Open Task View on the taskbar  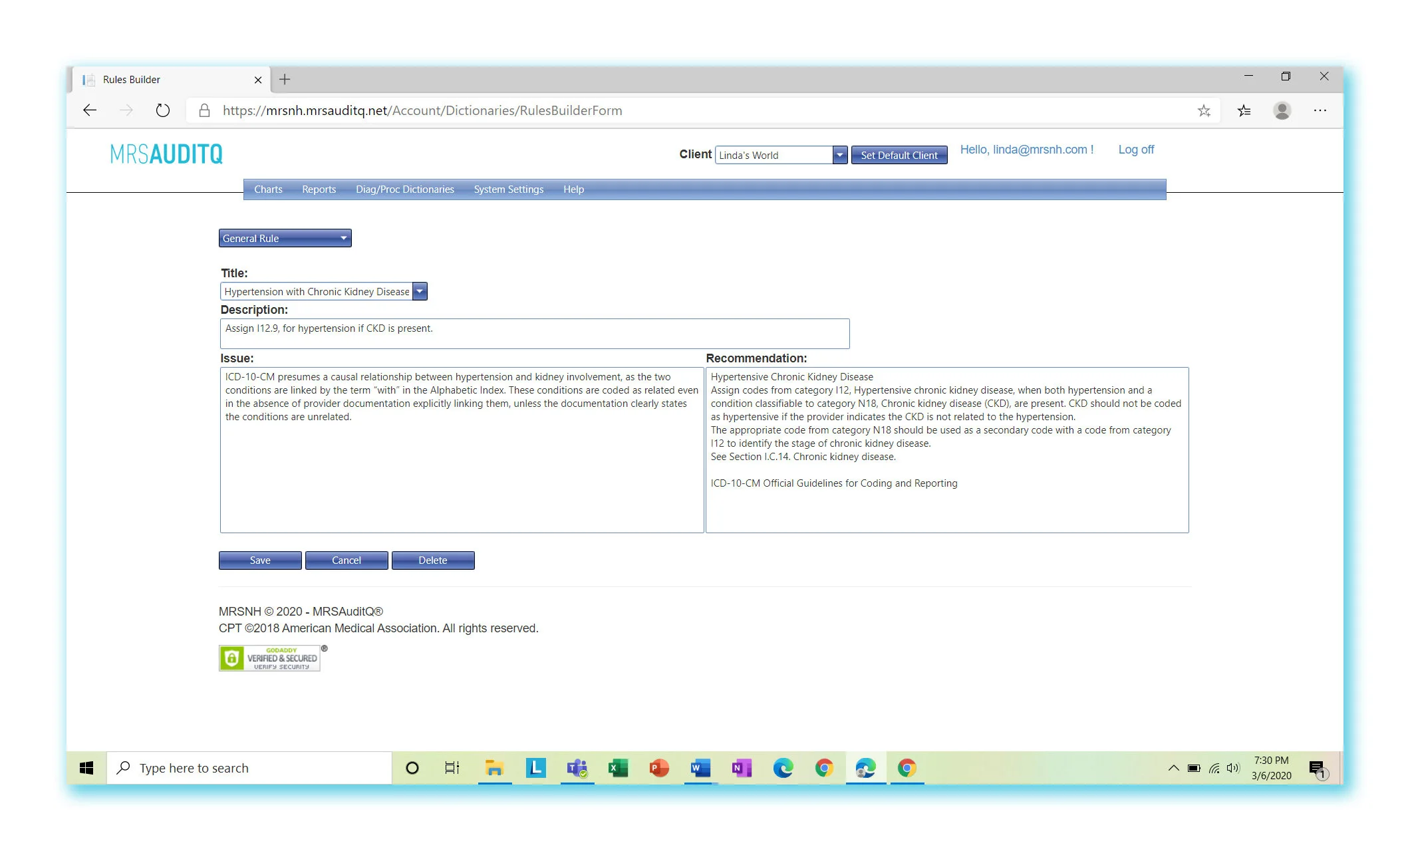click(452, 768)
